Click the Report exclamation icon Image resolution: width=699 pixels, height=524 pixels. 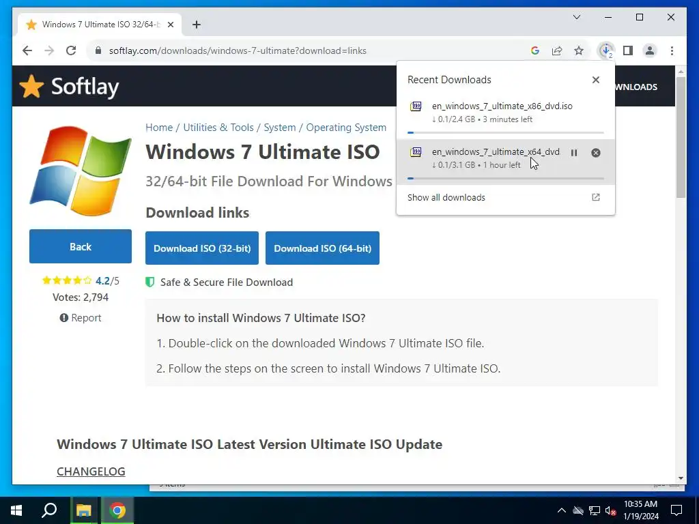click(63, 318)
